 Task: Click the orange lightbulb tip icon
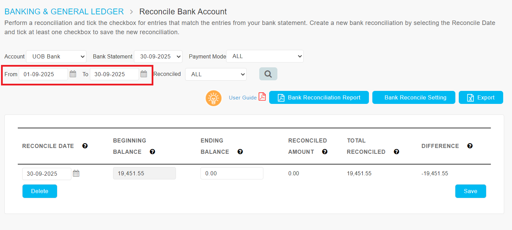click(213, 98)
